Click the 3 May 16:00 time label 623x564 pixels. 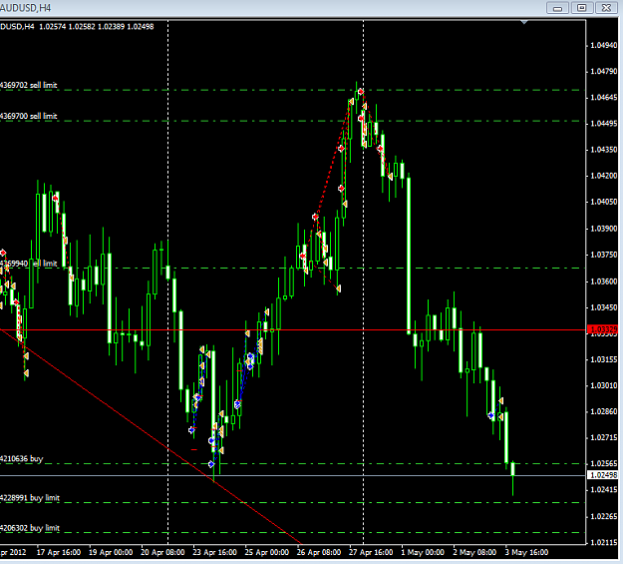(x=526, y=552)
